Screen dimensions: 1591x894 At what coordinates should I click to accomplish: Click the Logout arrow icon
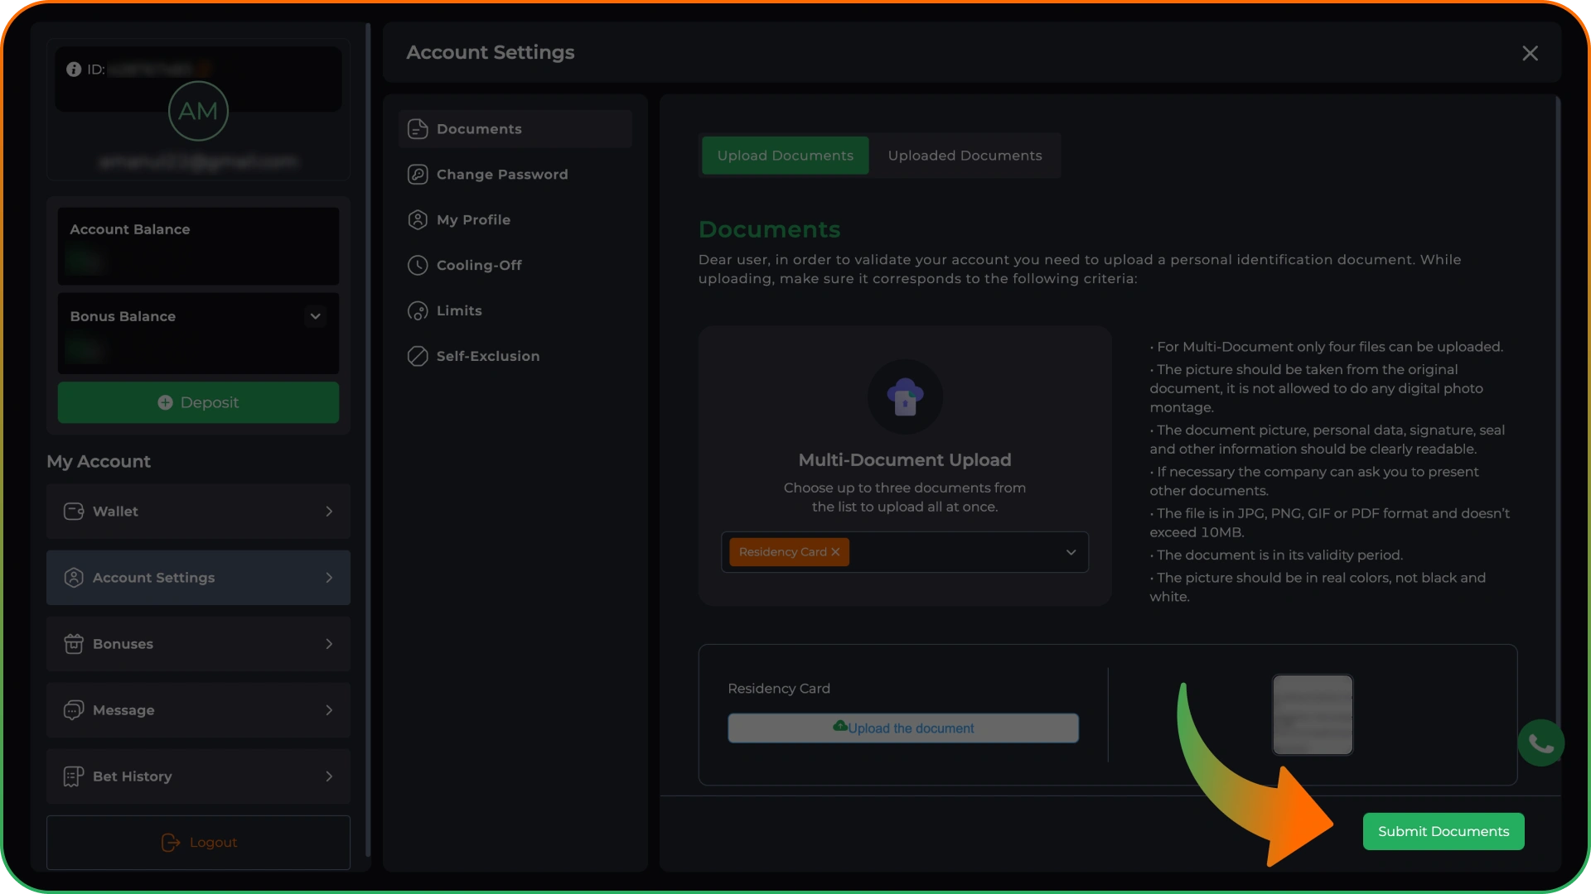pos(171,843)
